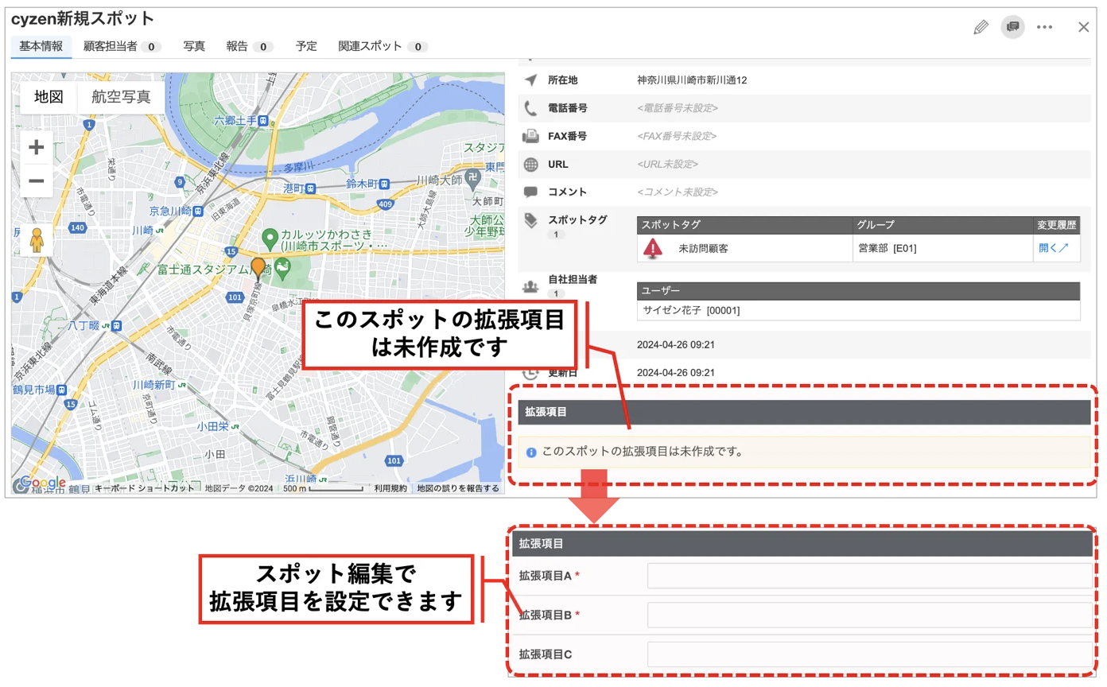Close the cyzen新規スポット panel
The height and width of the screenshot is (687, 1107).
point(1083,27)
